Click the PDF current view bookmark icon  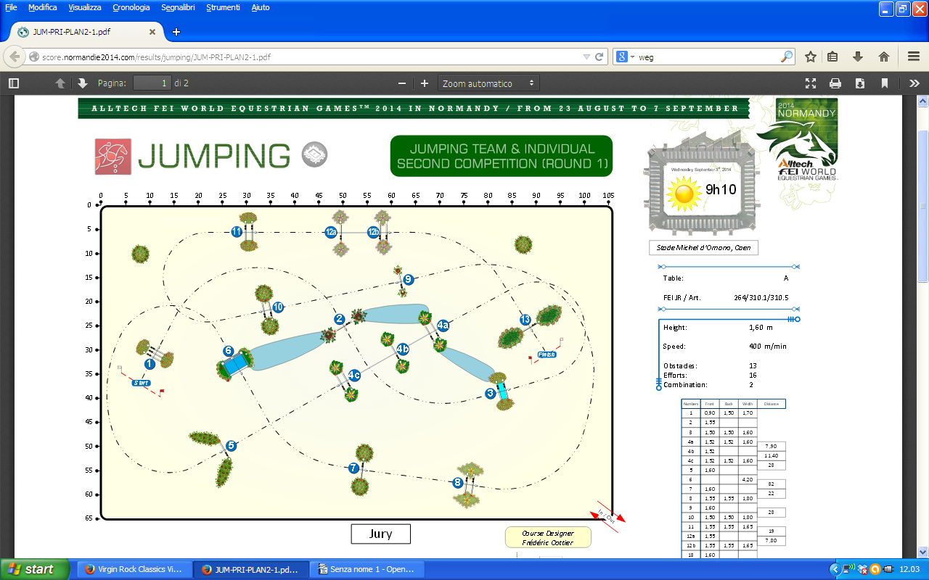coord(885,83)
